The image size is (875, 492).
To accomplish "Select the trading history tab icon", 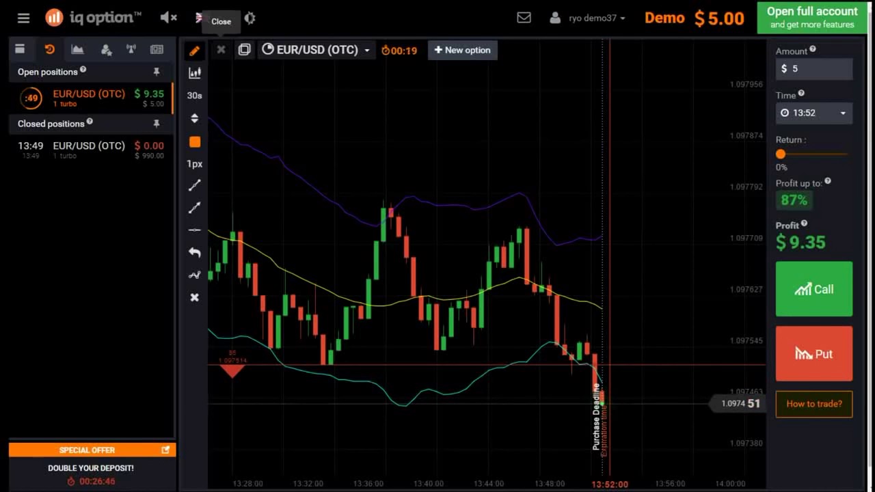I will click(x=49, y=49).
